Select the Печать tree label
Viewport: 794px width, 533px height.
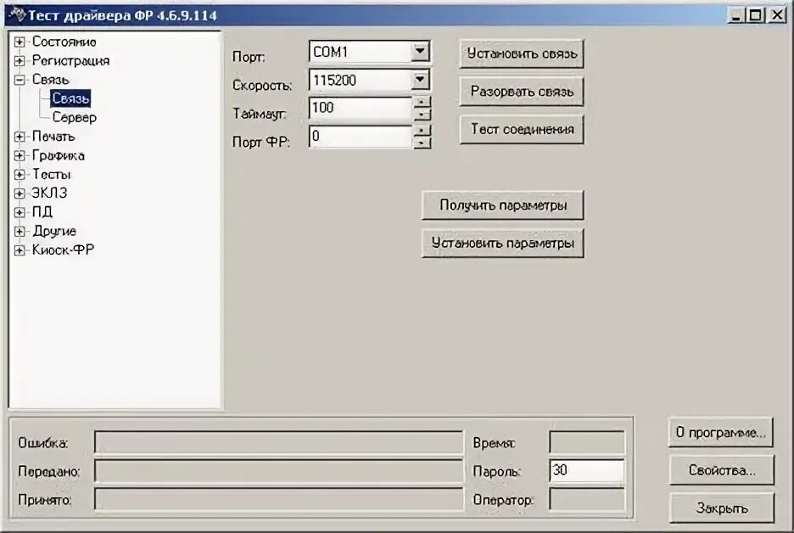pos(53,137)
